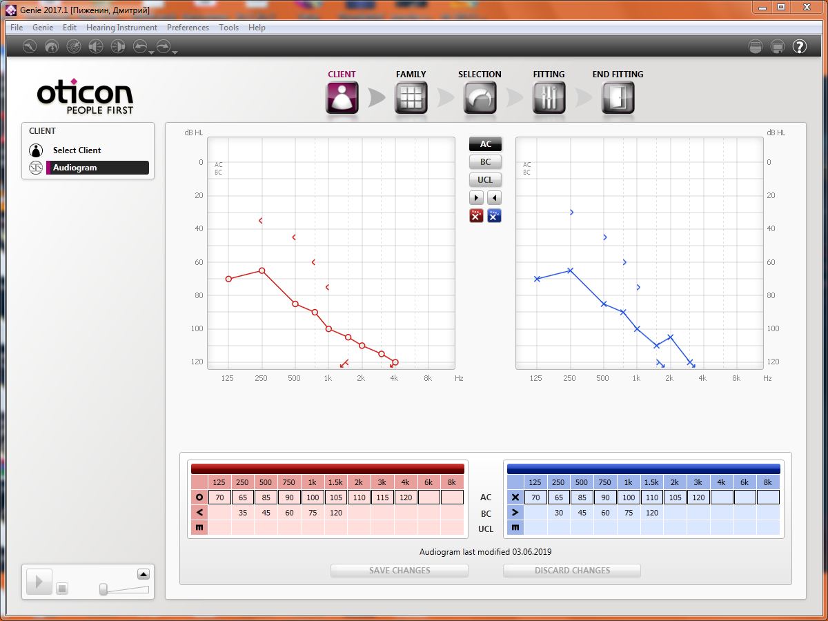Go to the FAMILY step icon
The width and height of the screenshot is (828, 621).
click(411, 98)
